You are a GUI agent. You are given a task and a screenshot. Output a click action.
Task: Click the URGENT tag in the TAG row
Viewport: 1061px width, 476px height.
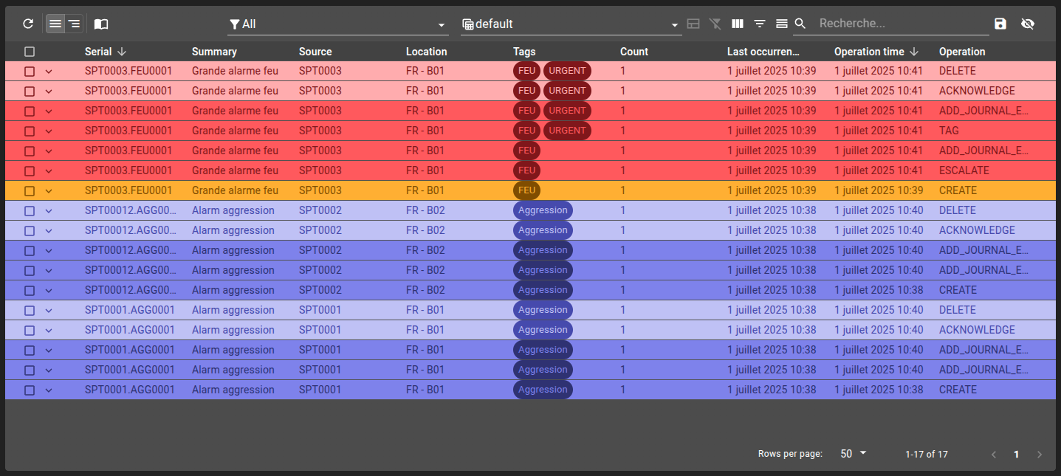click(567, 131)
